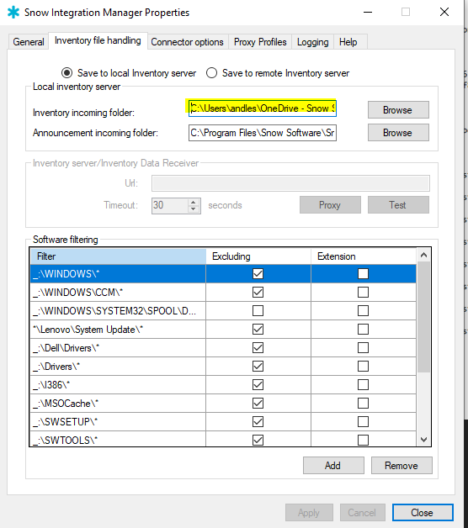
Task: Click the Excluding column header
Action: [x=258, y=256]
